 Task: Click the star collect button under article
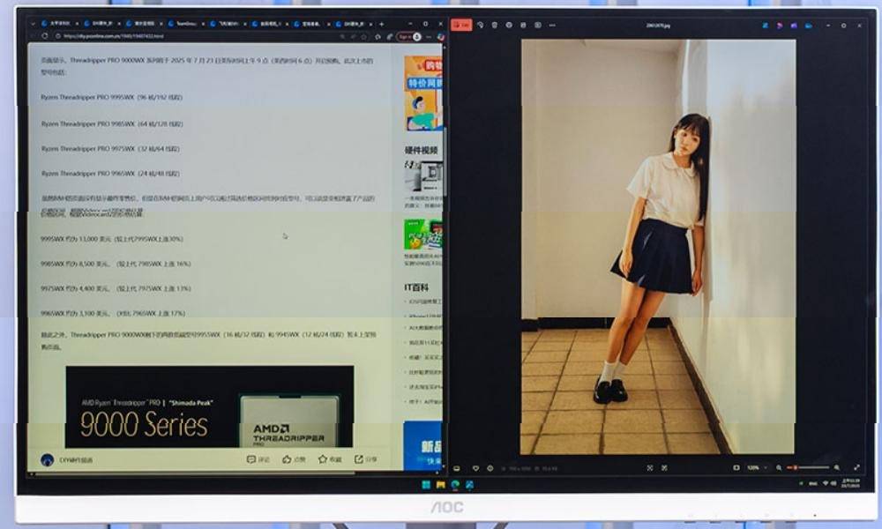(330, 459)
